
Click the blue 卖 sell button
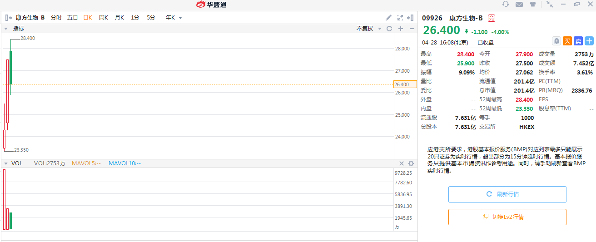[x=578, y=41]
